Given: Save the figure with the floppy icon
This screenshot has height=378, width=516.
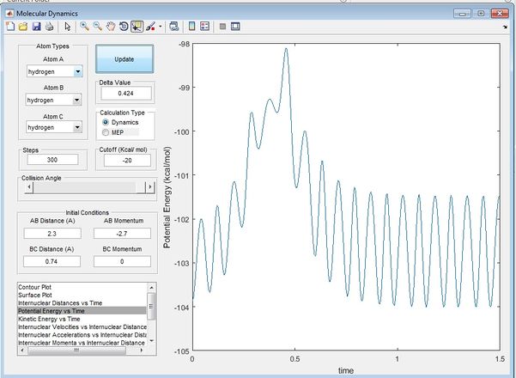Looking at the screenshot, I should coord(36,27).
